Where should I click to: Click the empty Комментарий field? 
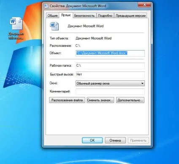[x=110, y=92]
